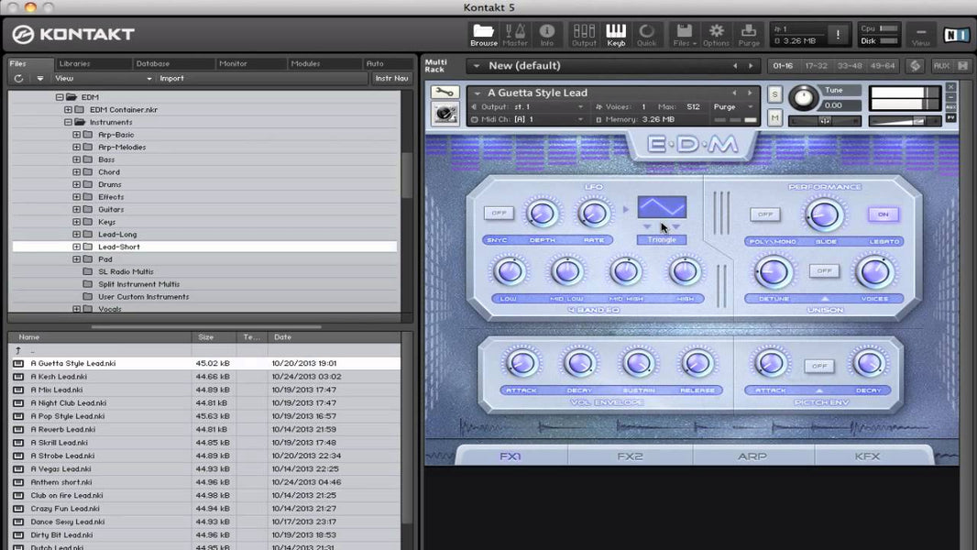Open the Browse panel icon
This screenshot has height=550, width=977.
484,34
